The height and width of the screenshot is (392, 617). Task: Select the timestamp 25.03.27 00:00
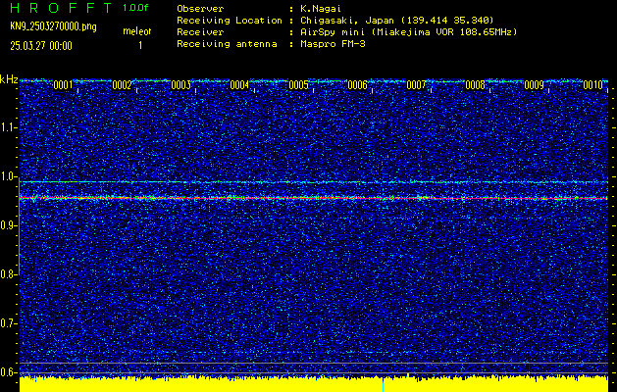41,46
